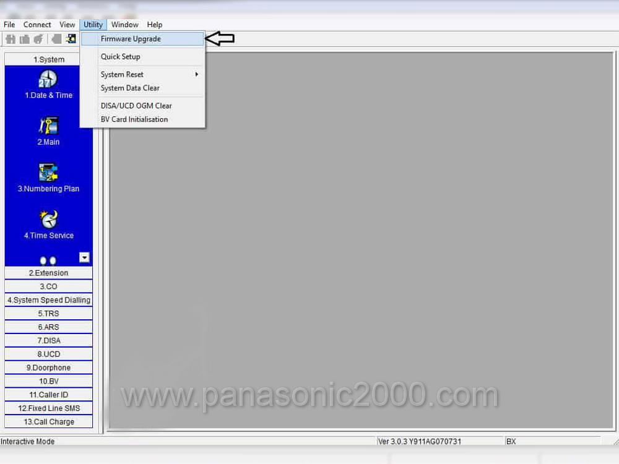Viewport: 619px width, 464px height.
Task: Open the Numbering Plan icon
Action: pos(48,173)
